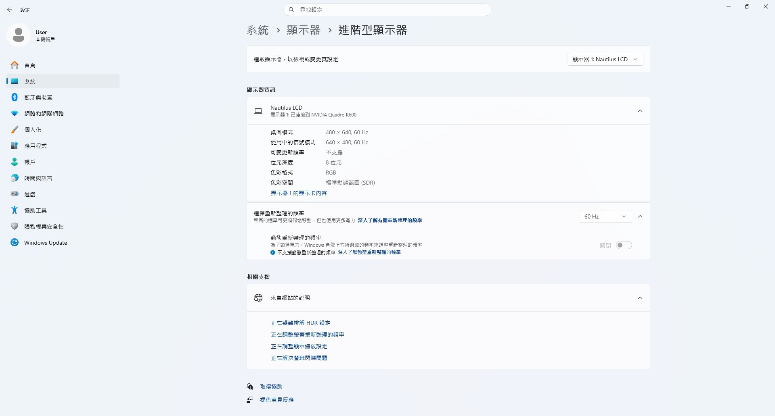Click the back arrow icon
Screen dimensions: 775x416
10,10
